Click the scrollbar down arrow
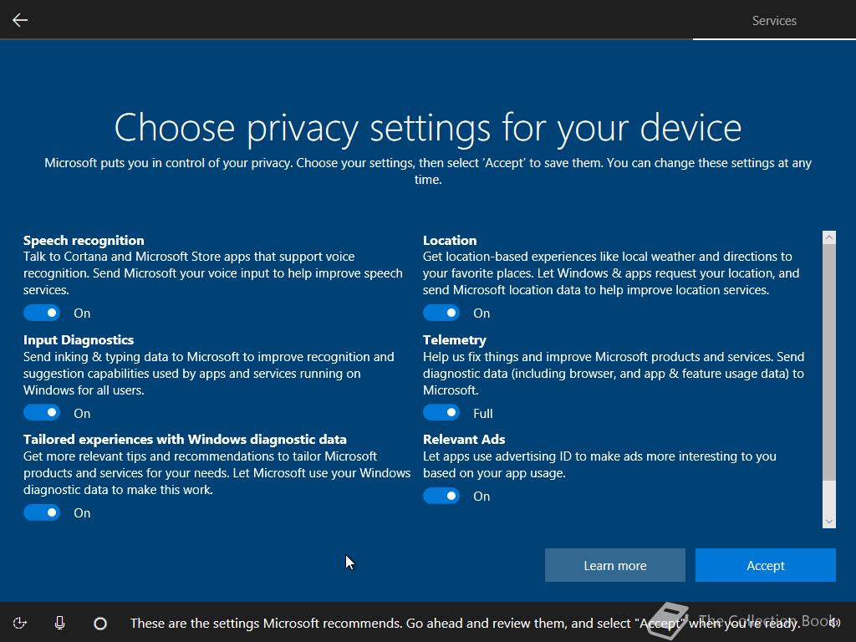 [x=828, y=522]
